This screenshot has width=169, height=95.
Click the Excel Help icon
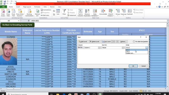click(x=159, y=7)
